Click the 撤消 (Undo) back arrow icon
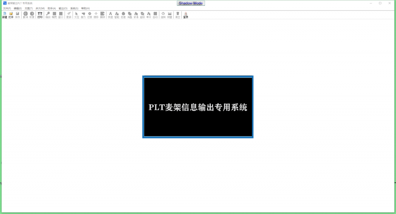 point(26,15)
